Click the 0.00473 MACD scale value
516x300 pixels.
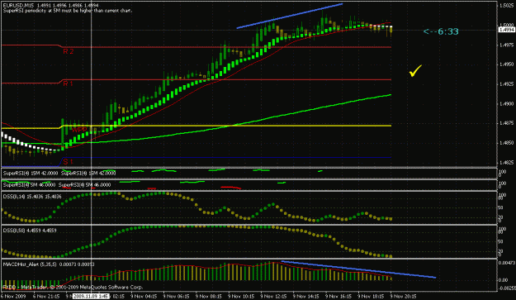[506, 263]
